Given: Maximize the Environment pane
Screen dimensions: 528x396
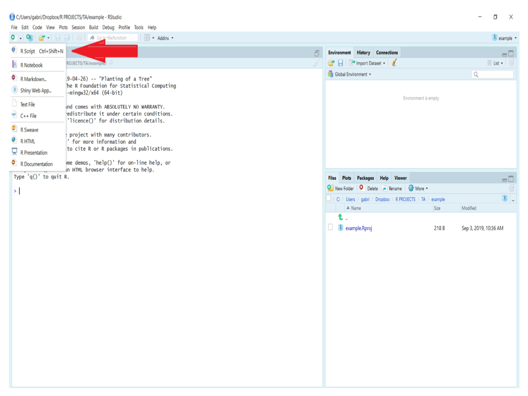Looking at the screenshot, I should click(511, 54).
